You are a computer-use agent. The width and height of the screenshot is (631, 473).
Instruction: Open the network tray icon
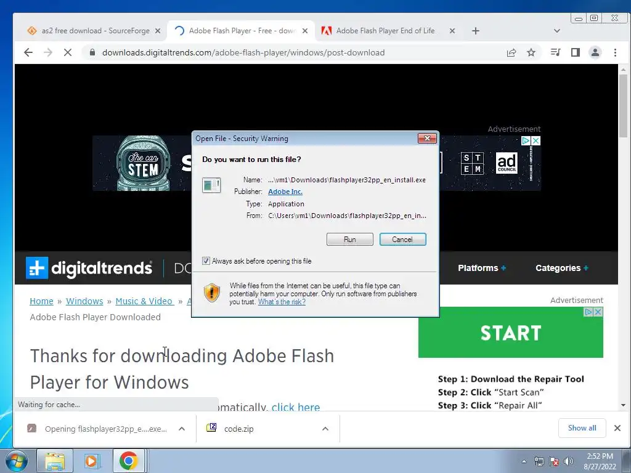pyautogui.click(x=539, y=461)
